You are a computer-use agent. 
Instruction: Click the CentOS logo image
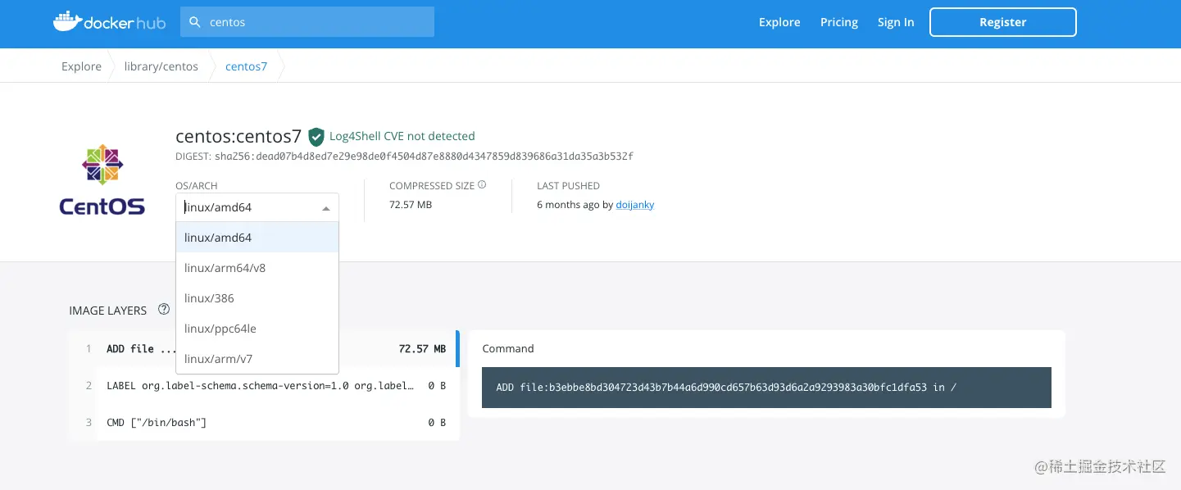(102, 180)
